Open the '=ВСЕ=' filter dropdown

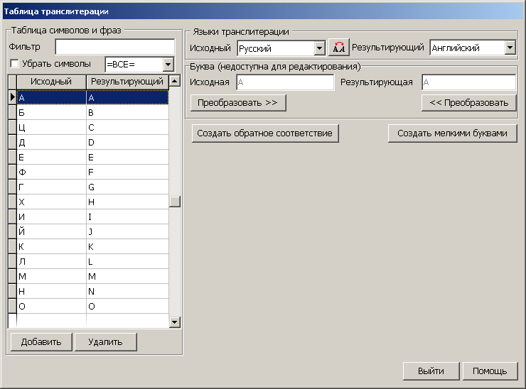[x=168, y=65]
